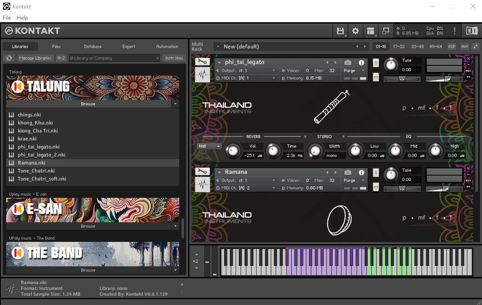Click the library refresh icon
This screenshot has height=305, width=482.
click(9, 58)
